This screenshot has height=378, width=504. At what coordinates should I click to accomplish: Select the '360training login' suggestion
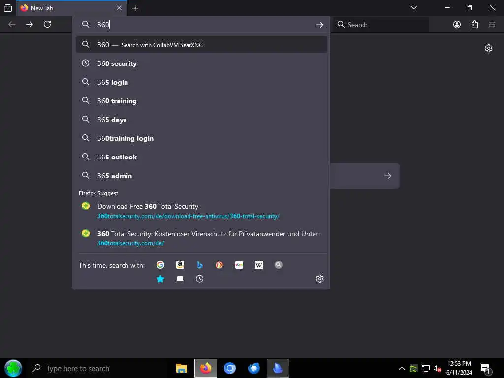pyautogui.click(x=201, y=138)
